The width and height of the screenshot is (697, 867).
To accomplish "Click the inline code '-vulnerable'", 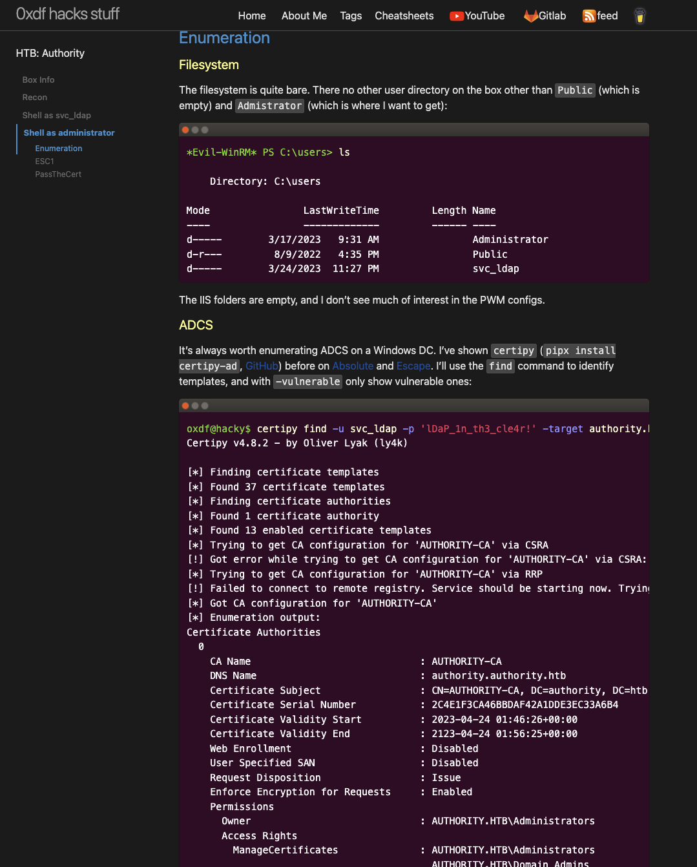I will pos(308,382).
